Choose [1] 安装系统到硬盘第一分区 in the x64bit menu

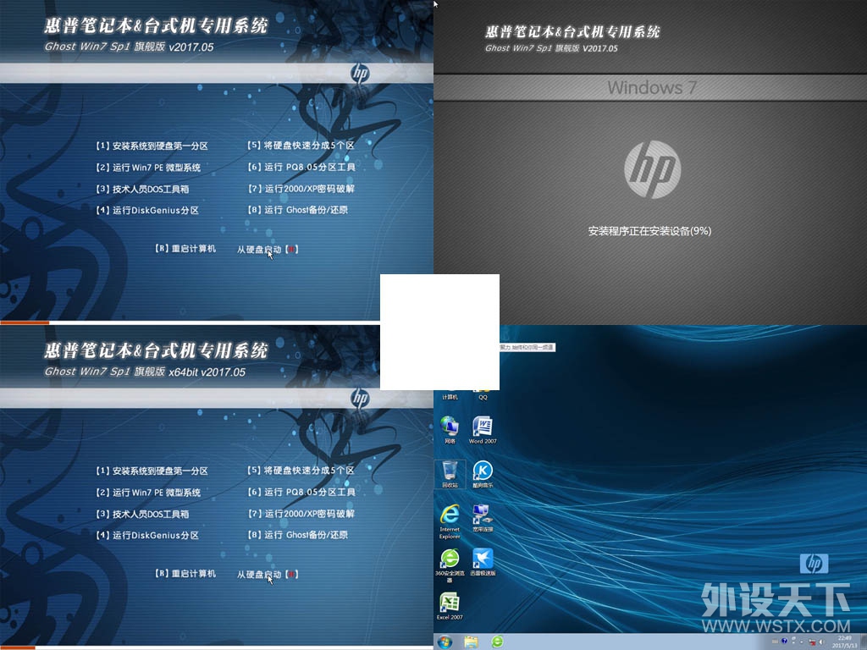[x=152, y=471]
